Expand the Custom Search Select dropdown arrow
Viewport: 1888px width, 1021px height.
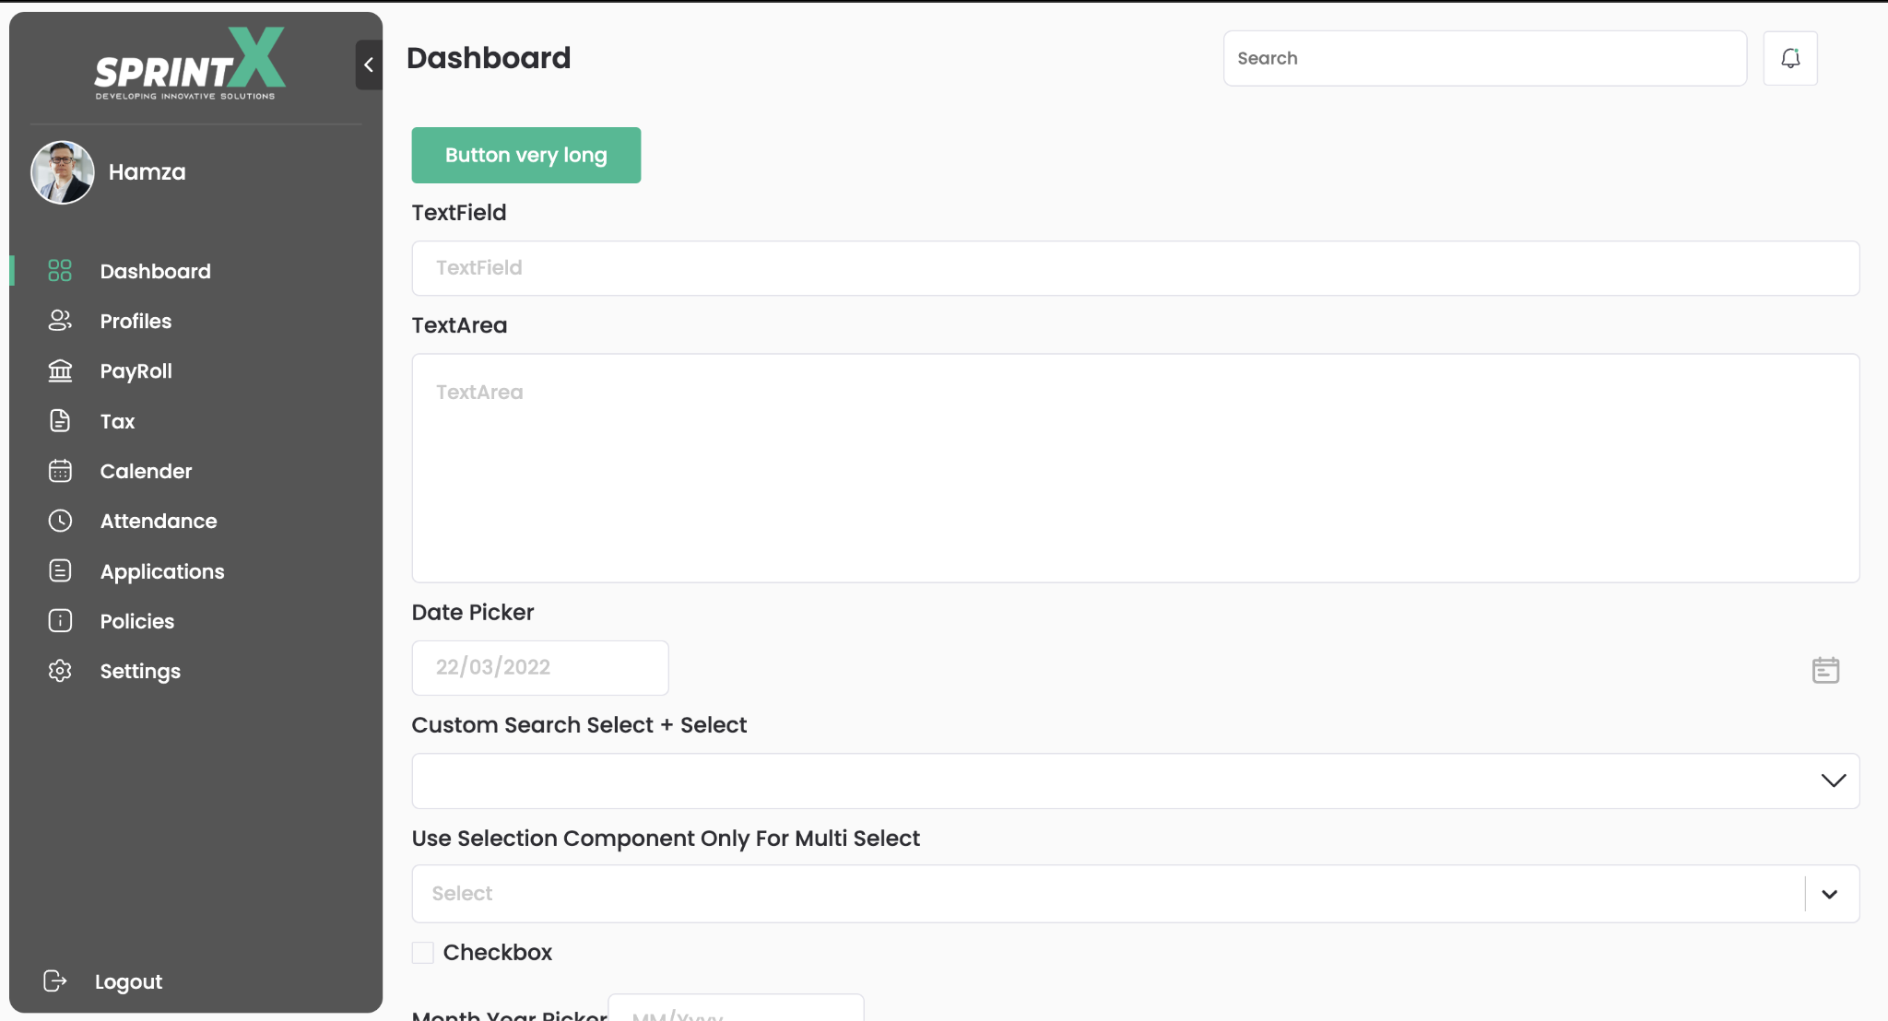[1833, 780]
